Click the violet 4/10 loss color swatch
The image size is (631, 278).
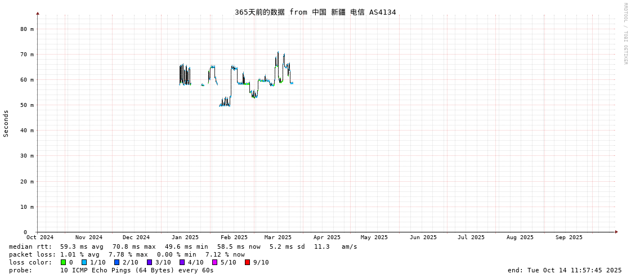click(182, 262)
